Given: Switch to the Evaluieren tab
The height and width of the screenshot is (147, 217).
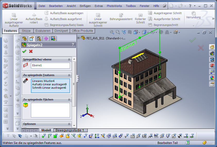Looking at the screenshot, I should coord(43,31).
